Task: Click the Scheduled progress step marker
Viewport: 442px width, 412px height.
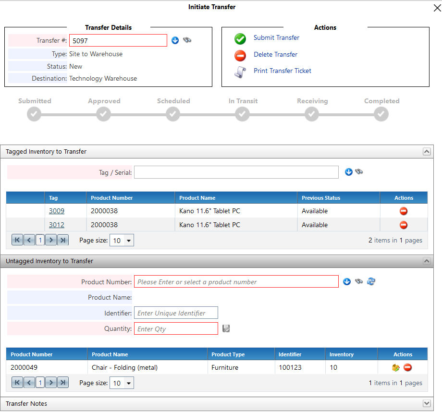Action: click(x=173, y=114)
